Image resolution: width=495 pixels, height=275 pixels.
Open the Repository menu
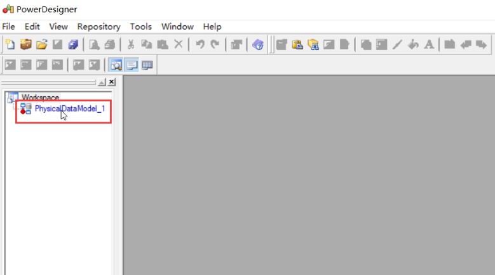[x=99, y=27]
